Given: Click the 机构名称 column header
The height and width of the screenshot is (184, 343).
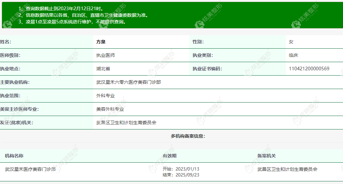Looking at the screenshot, I should click(x=14, y=156).
